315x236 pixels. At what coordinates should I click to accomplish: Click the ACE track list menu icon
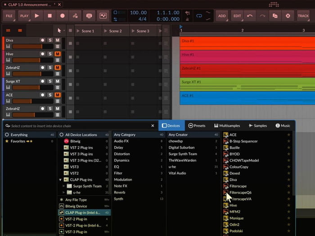coord(58,101)
